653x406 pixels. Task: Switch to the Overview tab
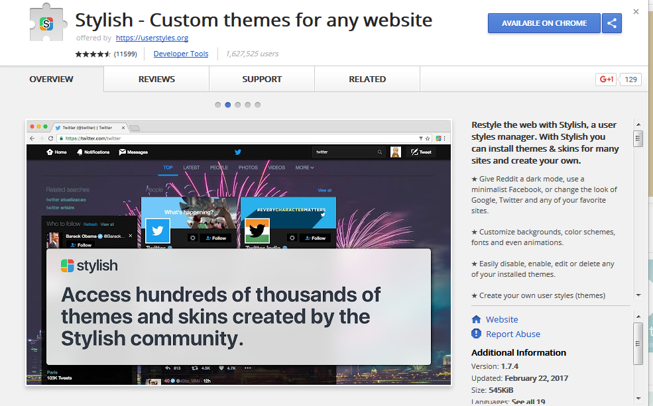coord(51,79)
